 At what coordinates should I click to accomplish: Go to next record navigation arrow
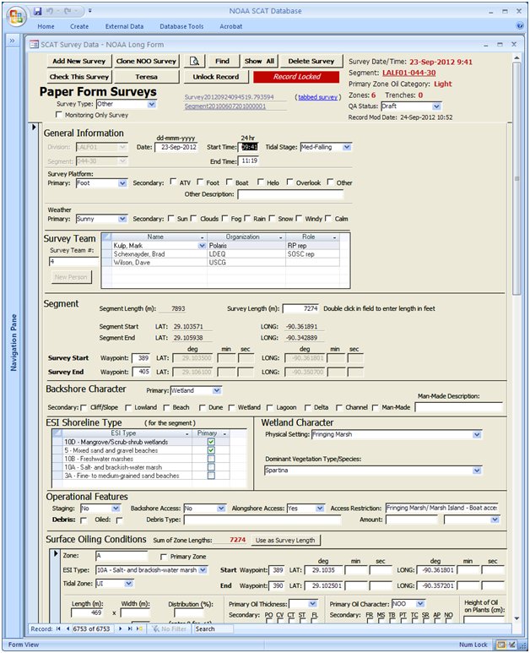(120, 629)
